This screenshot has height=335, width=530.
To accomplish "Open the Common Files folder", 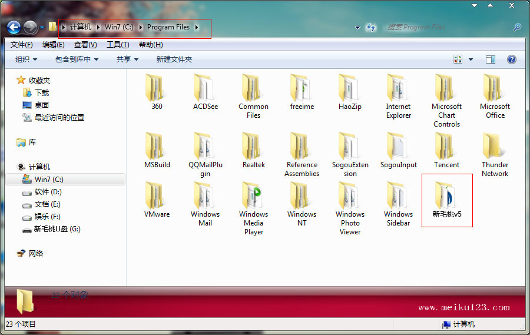I will [x=253, y=97].
